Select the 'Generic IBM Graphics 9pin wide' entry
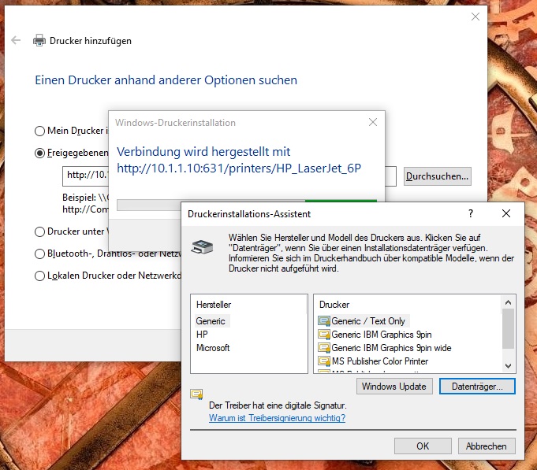Image resolution: width=537 pixels, height=470 pixels. pos(391,348)
